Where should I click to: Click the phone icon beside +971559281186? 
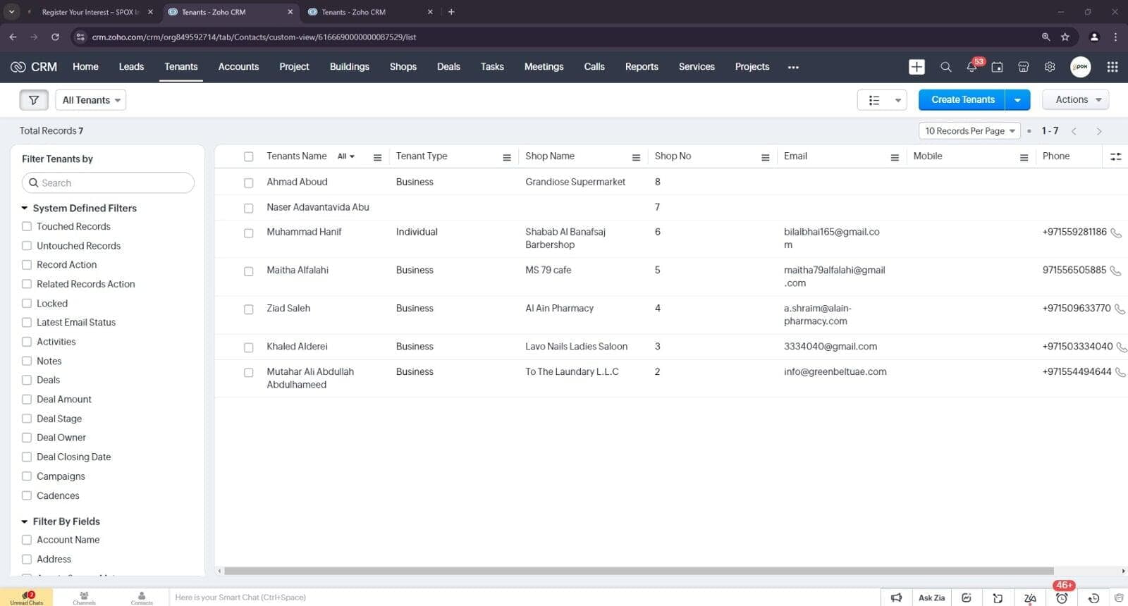[1116, 233]
